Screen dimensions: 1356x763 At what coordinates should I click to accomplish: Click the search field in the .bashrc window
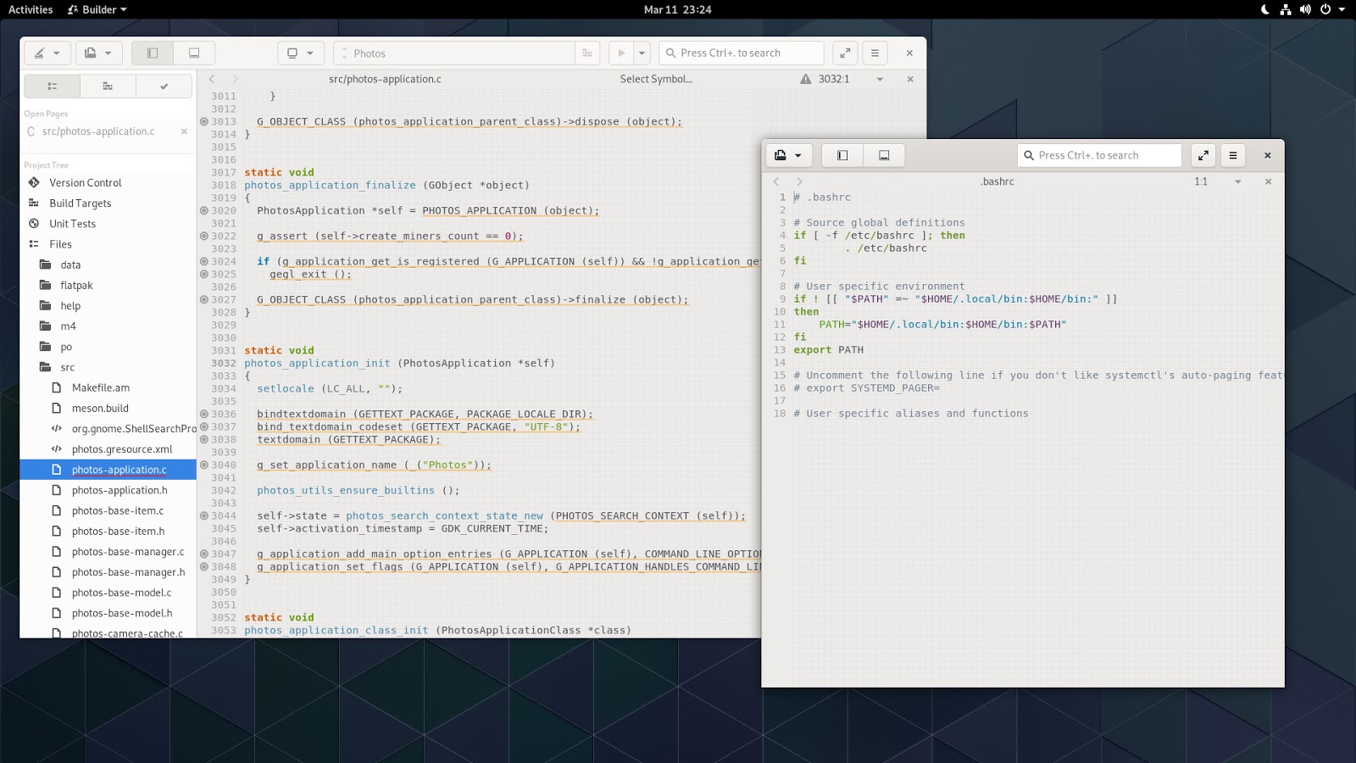pos(1099,155)
